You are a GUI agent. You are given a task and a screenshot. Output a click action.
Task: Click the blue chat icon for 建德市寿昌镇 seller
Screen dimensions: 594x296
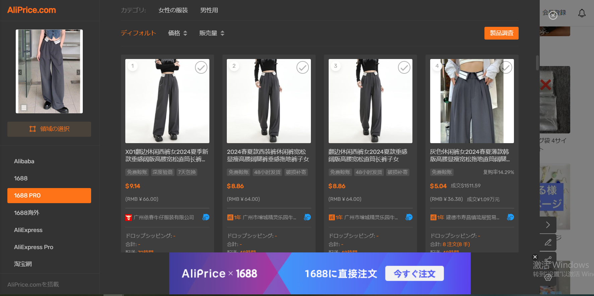(x=510, y=217)
